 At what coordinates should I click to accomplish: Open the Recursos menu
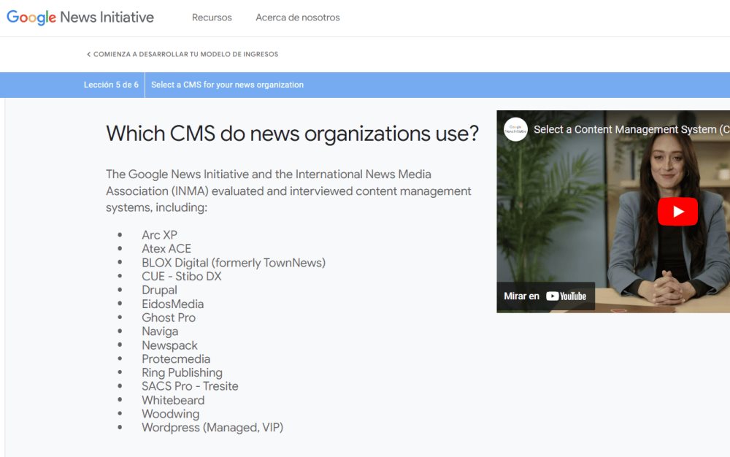(x=212, y=18)
